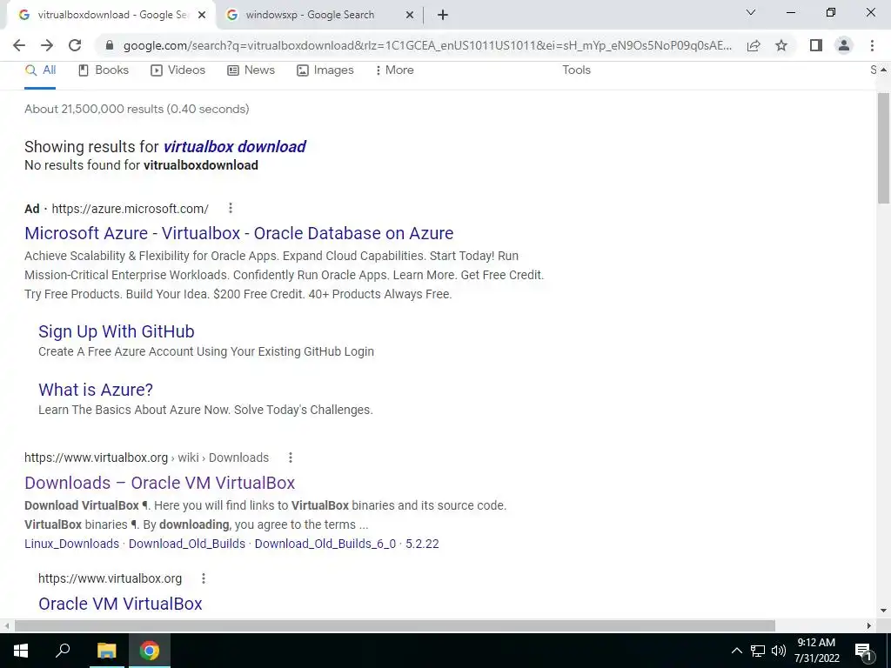Open the Linux_Downloads sitelink
Viewport: 891px width, 668px height.
pyautogui.click(x=71, y=544)
